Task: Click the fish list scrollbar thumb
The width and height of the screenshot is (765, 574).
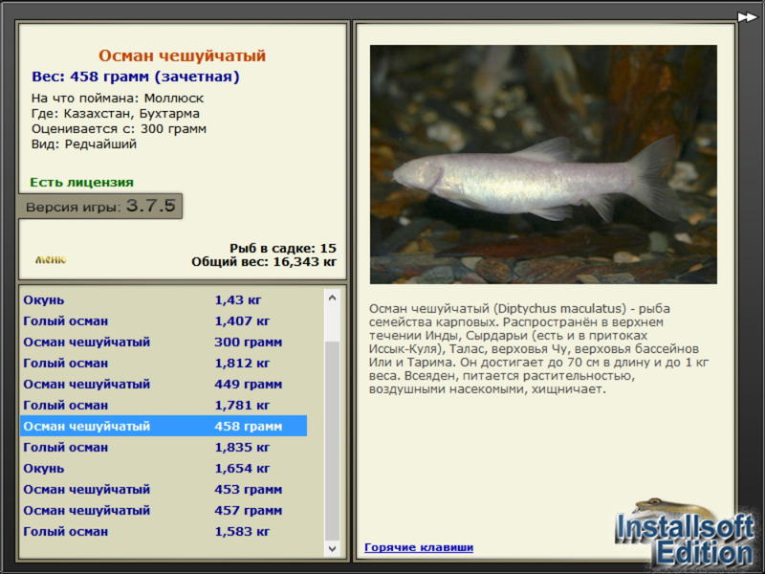Action: (x=332, y=441)
